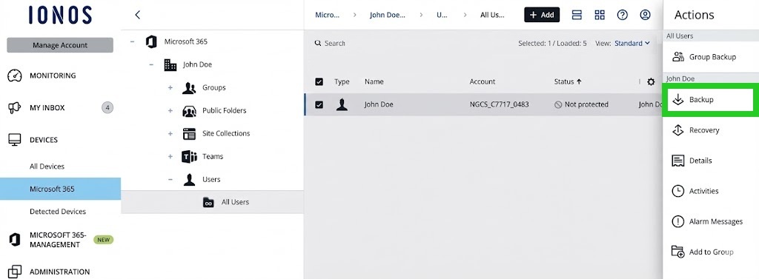The image size is (759, 279).
Task: Click the Microsoft 365-Management Office icon
Action: click(15, 239)
